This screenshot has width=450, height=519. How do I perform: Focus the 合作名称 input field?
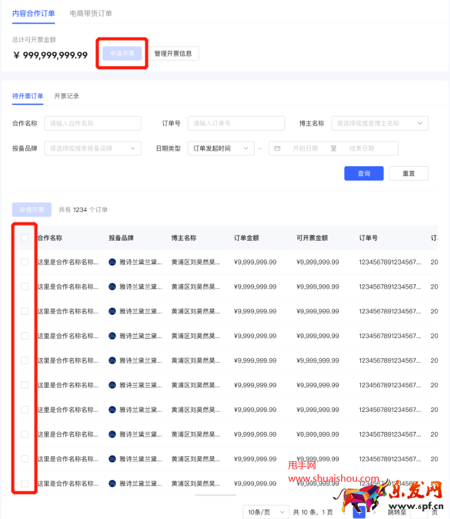pyautogui.click(x=93, y=123)
